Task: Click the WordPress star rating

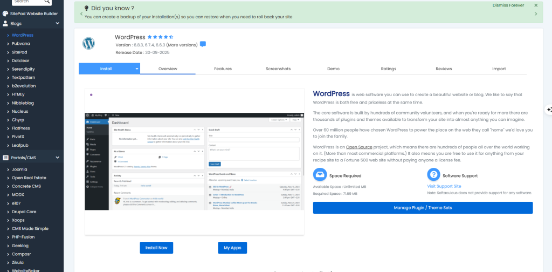Action: click(x=160, y=37)
